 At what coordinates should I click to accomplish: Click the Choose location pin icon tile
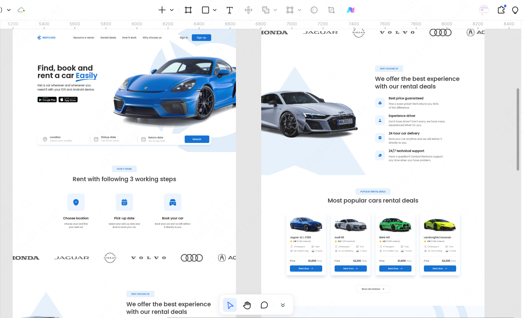76,202
